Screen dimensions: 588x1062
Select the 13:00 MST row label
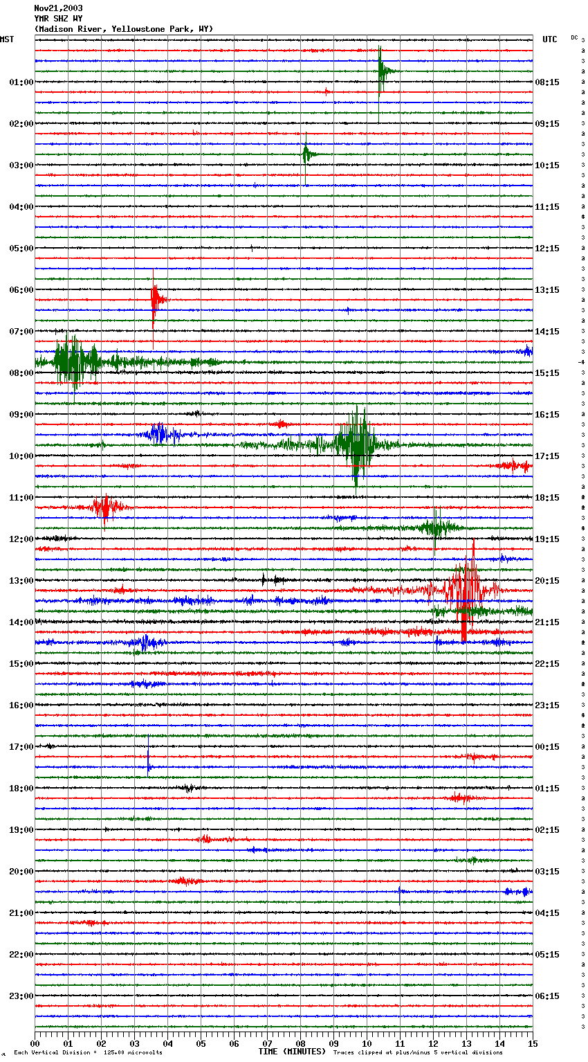coord(21,581)
